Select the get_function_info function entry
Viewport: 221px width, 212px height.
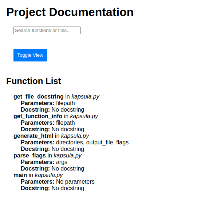point(38,116)
